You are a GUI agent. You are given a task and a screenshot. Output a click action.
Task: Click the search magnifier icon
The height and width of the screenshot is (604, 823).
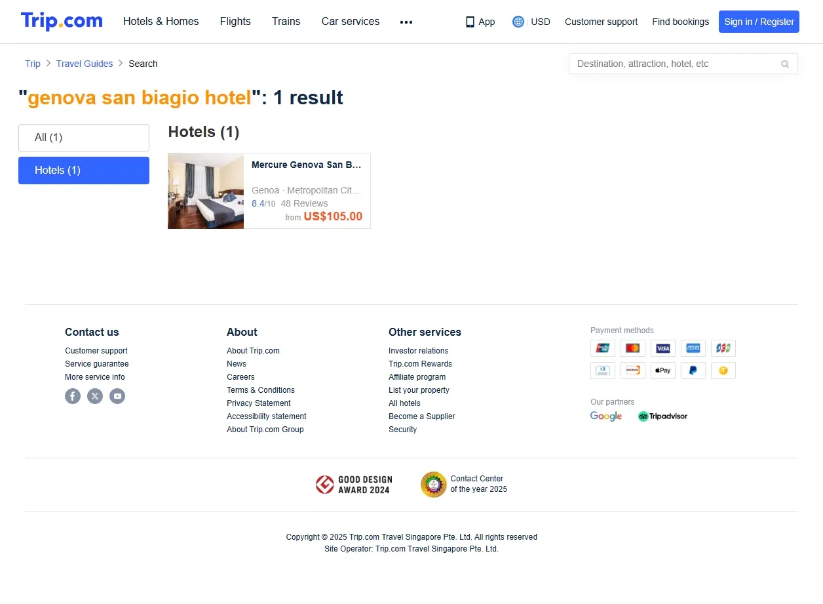point(785,64)
